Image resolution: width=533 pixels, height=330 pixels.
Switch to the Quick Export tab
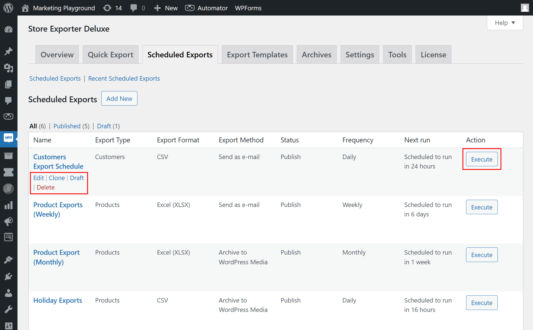coord(110,55)
